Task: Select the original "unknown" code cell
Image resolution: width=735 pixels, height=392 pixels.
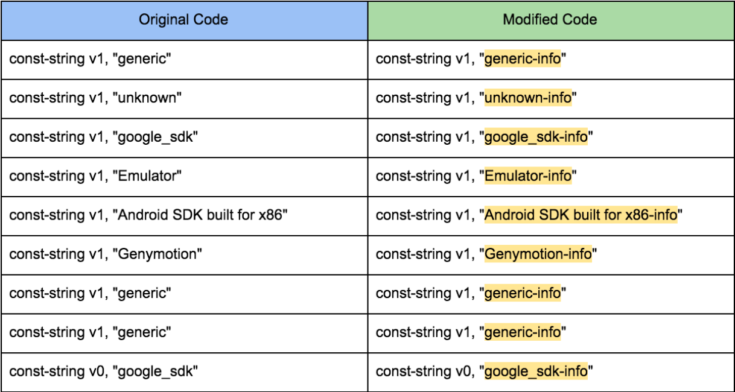Action: [95, 98]
